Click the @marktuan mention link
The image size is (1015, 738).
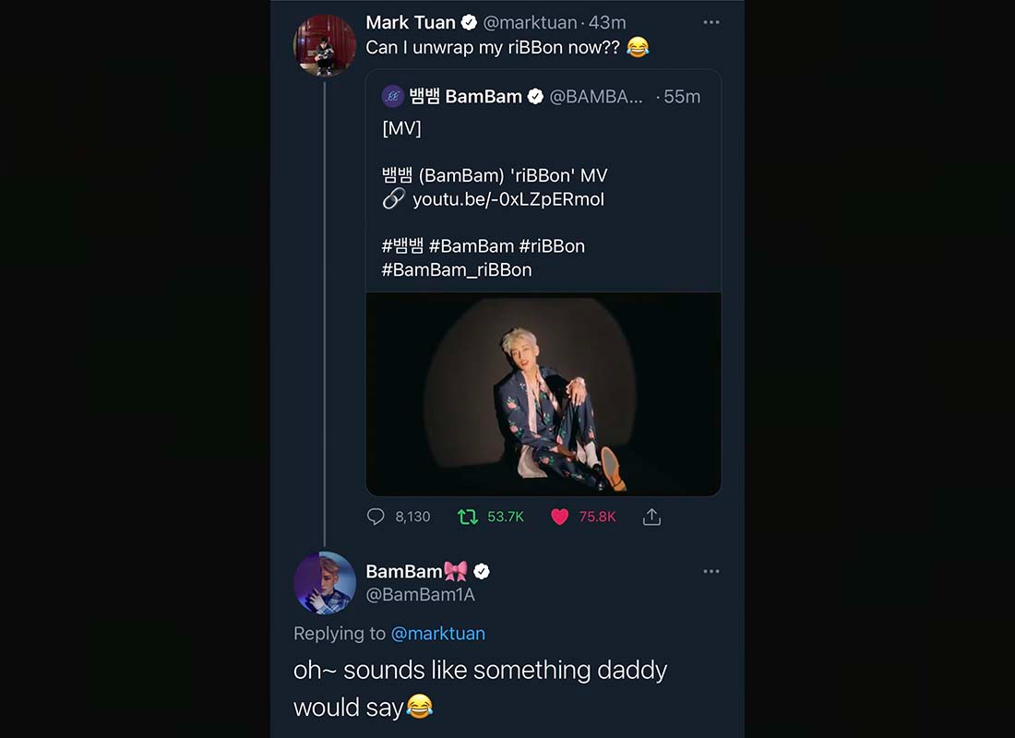coord(438,633)
